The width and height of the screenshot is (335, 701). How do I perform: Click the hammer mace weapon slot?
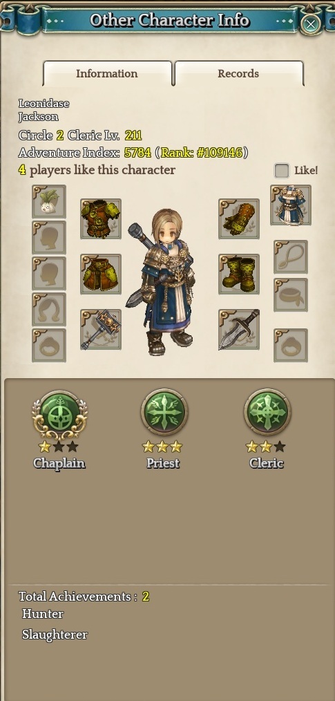point(101,330)
